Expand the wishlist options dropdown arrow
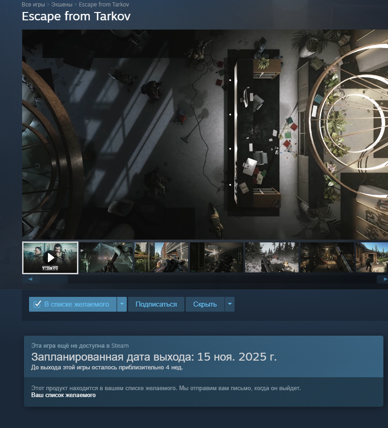Viewport: 388px width, 428px height. click(x=122, y=304)
